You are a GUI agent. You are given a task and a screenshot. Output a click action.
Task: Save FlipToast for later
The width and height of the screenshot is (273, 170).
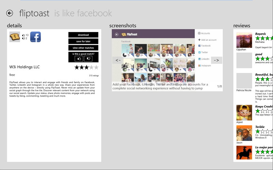pos(83,41)
